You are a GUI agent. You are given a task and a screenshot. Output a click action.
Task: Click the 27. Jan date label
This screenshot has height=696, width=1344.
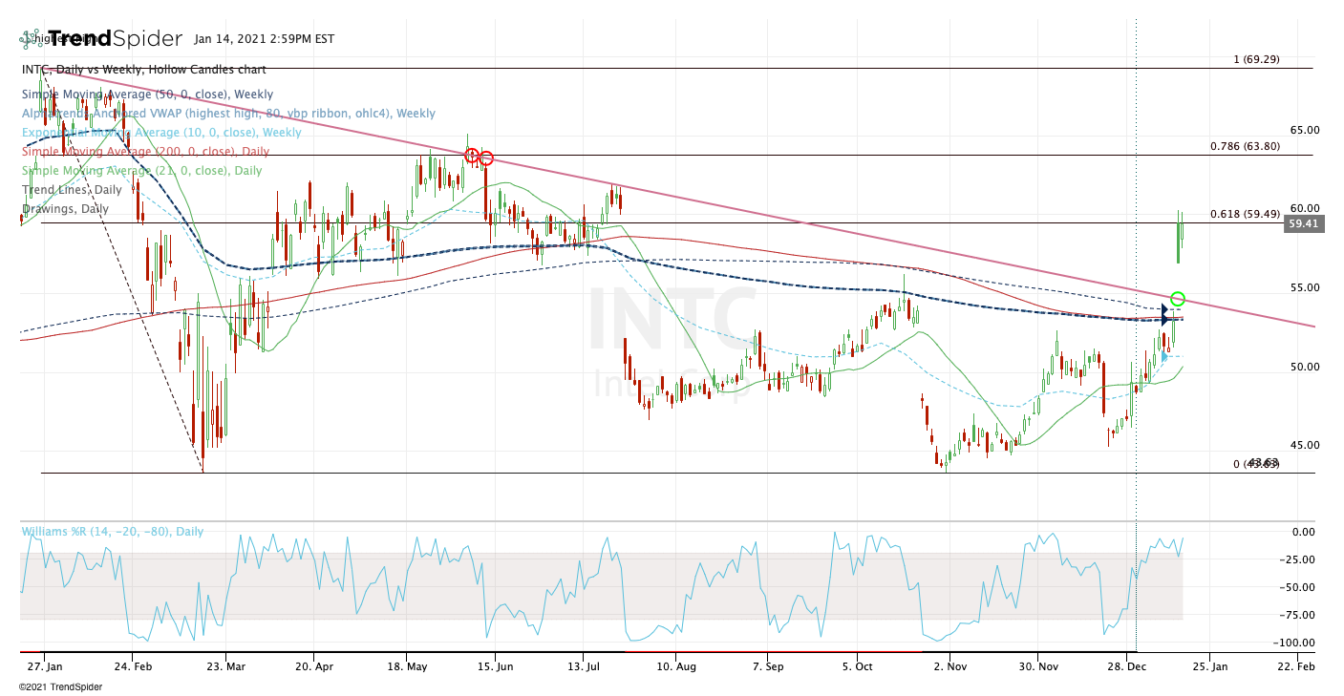pyautogui.click(x=44, y=666)
